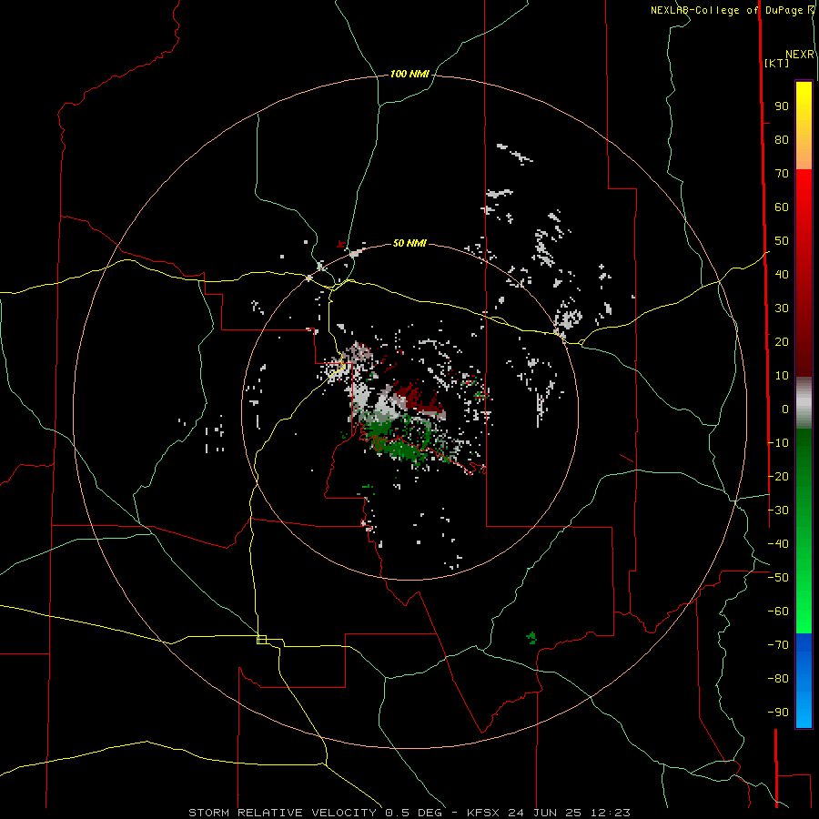Viewport: 819px width, 819px height.
Task: Click the "0.5 DEG" elevation text
Action: [x=414, y=813]
